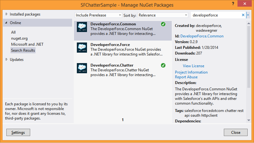
Task: Click the DeveloperForce.Force package icon
Action: [x=82, y=48]
